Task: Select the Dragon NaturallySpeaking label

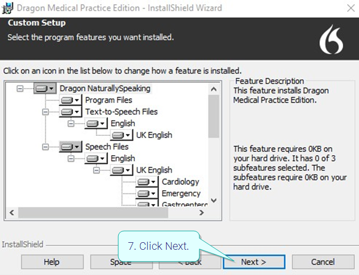Action: (105, 88)
